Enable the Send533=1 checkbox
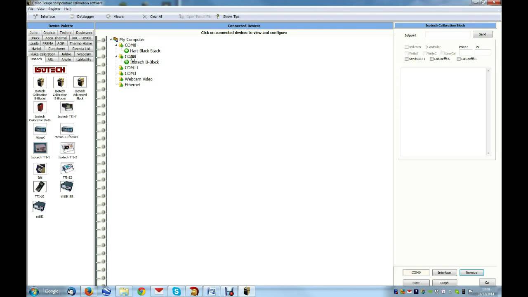 [407, 59]
